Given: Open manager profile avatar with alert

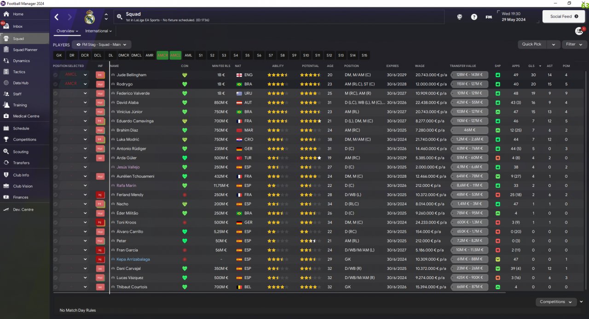Looking at the screenshot, I should [x=579, y=31].
